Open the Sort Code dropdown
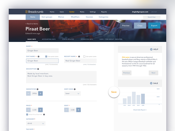Viewport: 175px width, 131px height. pyautogui.click(x=72, y=94)
